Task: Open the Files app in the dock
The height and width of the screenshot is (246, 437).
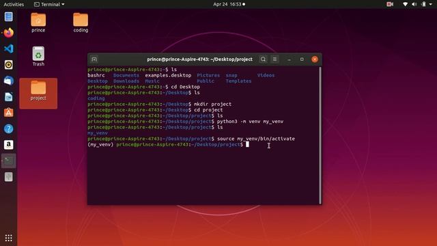Action: point(9,17)
